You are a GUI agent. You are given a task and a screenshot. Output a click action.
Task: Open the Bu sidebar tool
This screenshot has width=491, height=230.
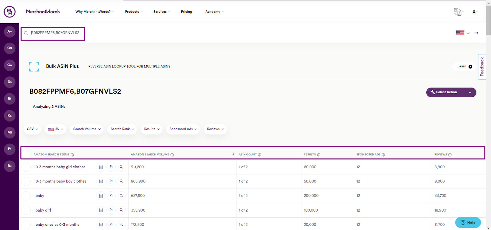pos(10,166)
